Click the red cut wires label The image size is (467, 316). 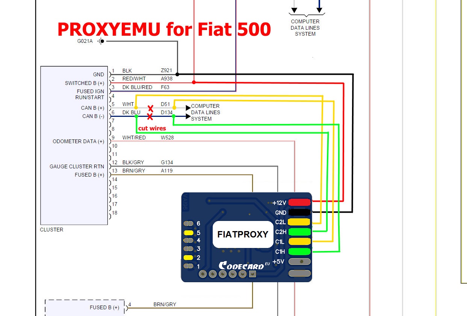pyautogui.click(x=152, y=128)
